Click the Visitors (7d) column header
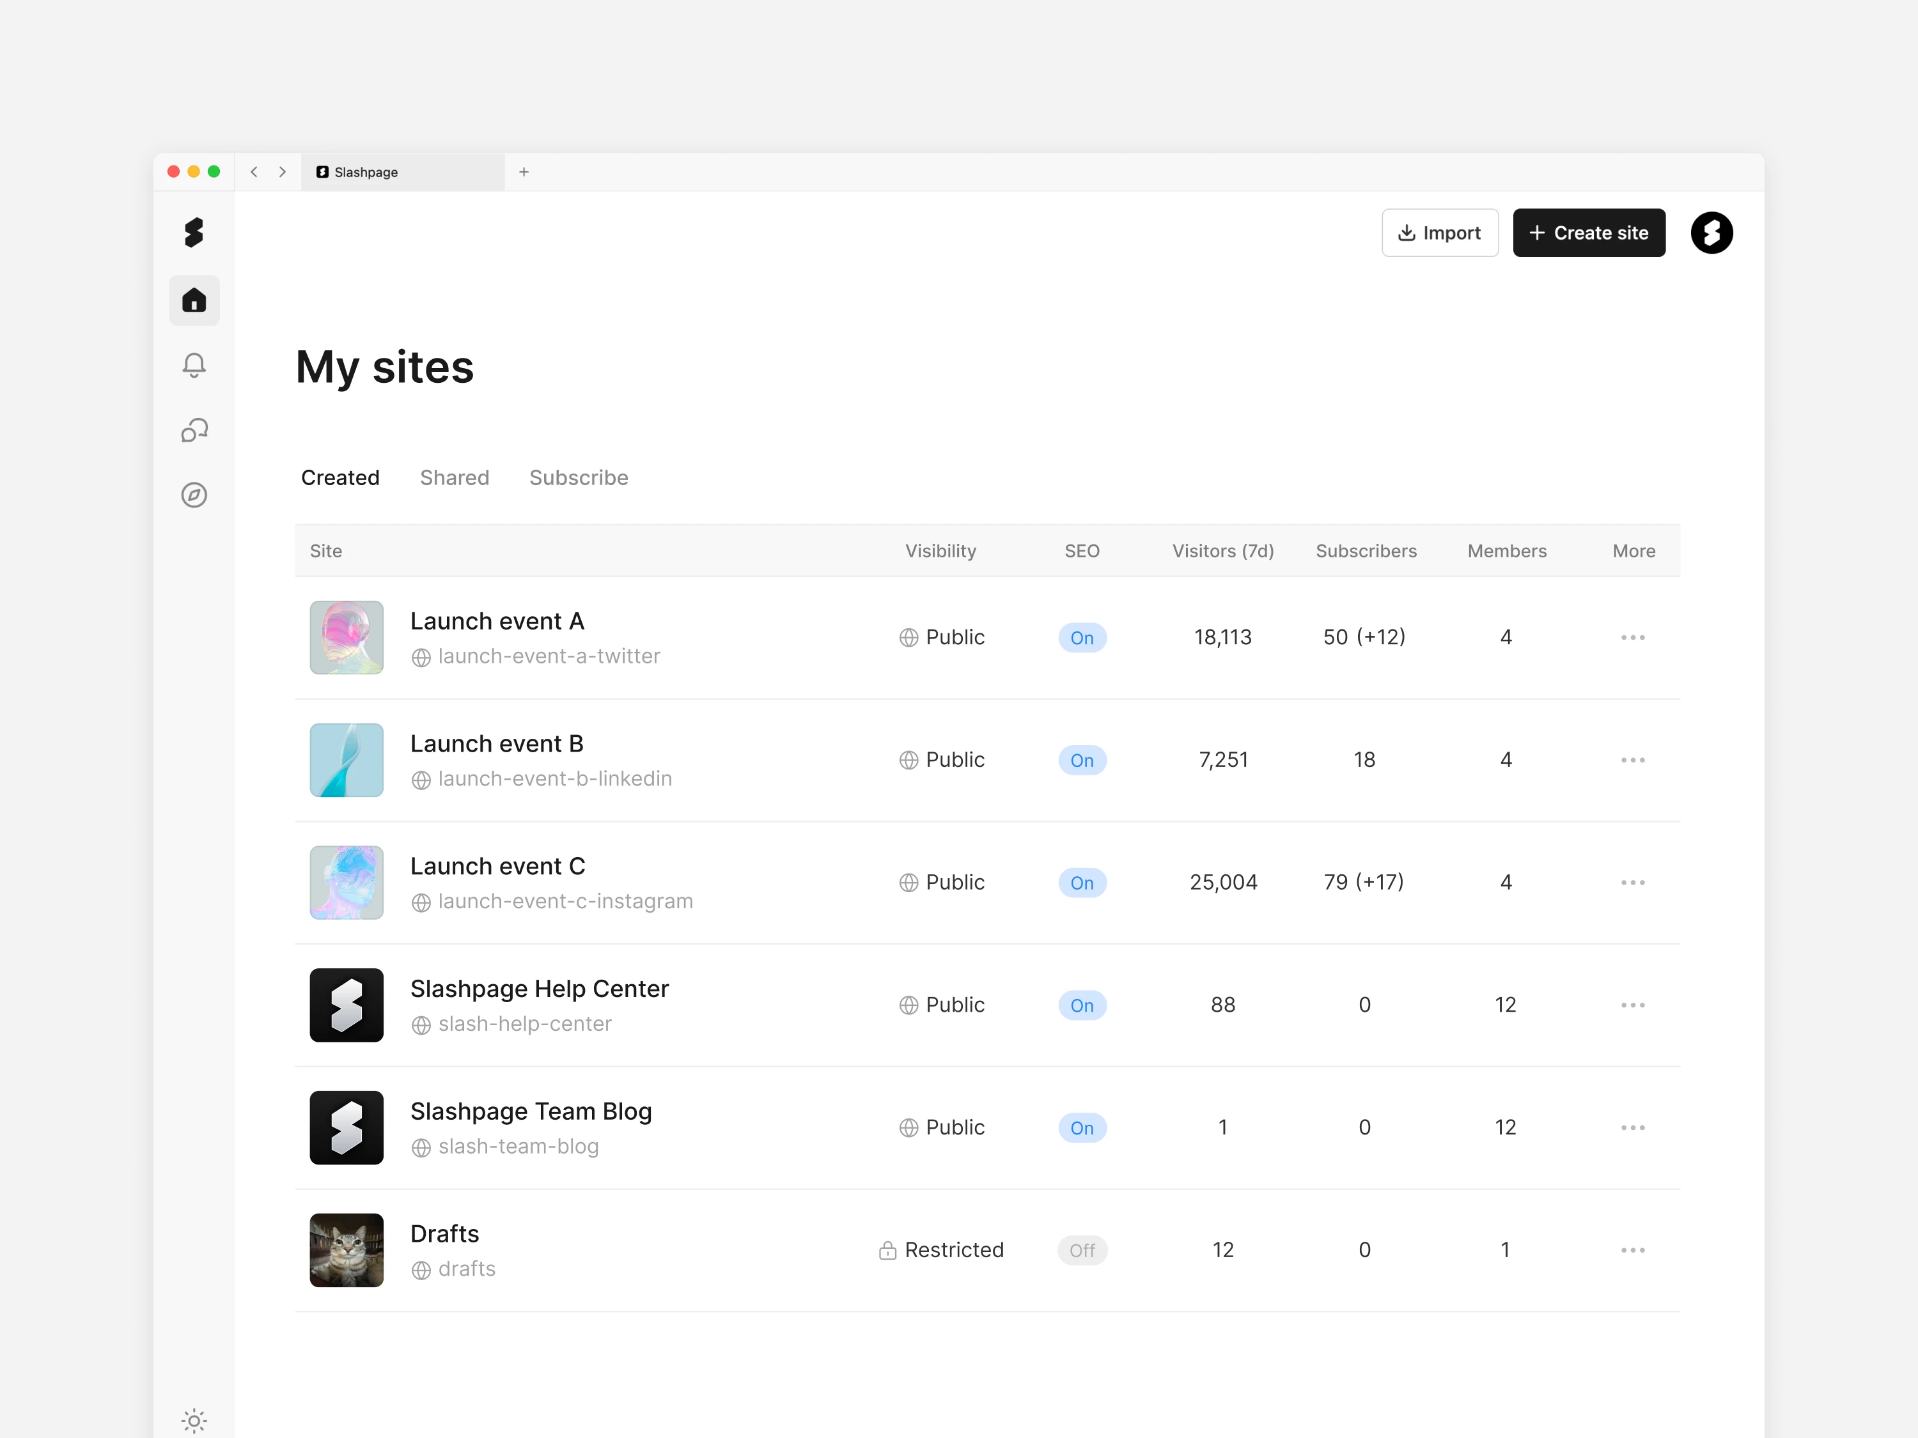The height and width of the screenshot is (1438, 1918). coord(1222,552)
